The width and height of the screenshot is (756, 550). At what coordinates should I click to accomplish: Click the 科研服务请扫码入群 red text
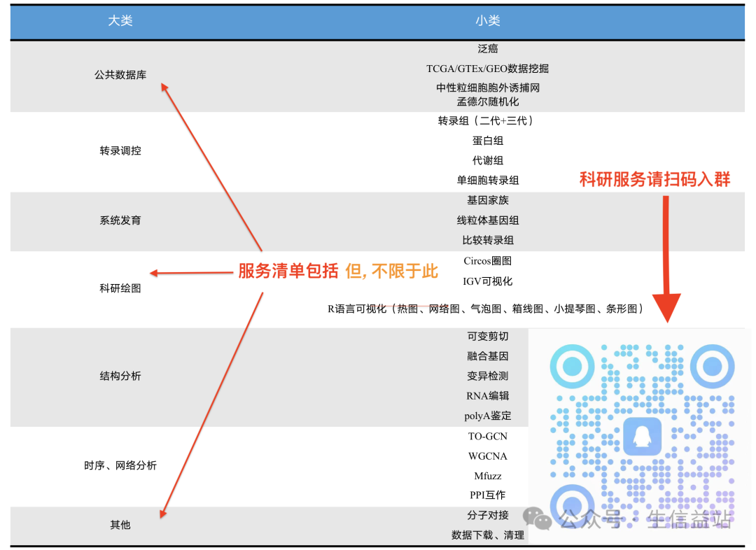pos(655,179)
